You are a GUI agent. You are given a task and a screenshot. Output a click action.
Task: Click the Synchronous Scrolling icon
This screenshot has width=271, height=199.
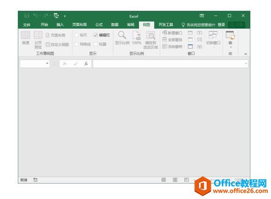tap(200, 40)
